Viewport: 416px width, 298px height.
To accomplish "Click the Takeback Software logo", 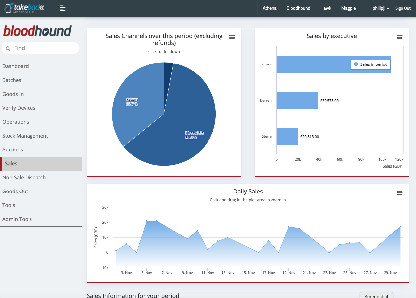I will tap(25, 8).
